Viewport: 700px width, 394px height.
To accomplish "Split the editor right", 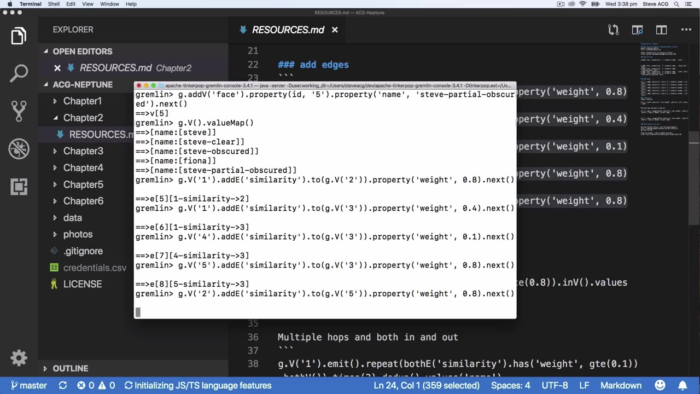I will point(662,30).
